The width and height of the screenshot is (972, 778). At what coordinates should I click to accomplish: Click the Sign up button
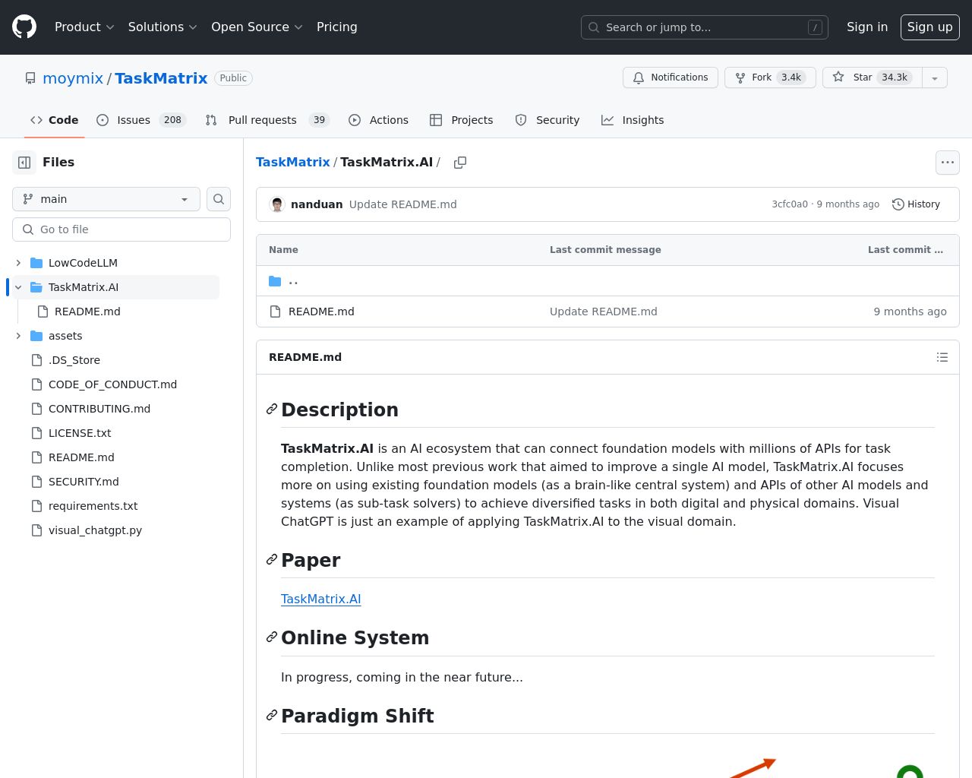[x=929, y=27]
